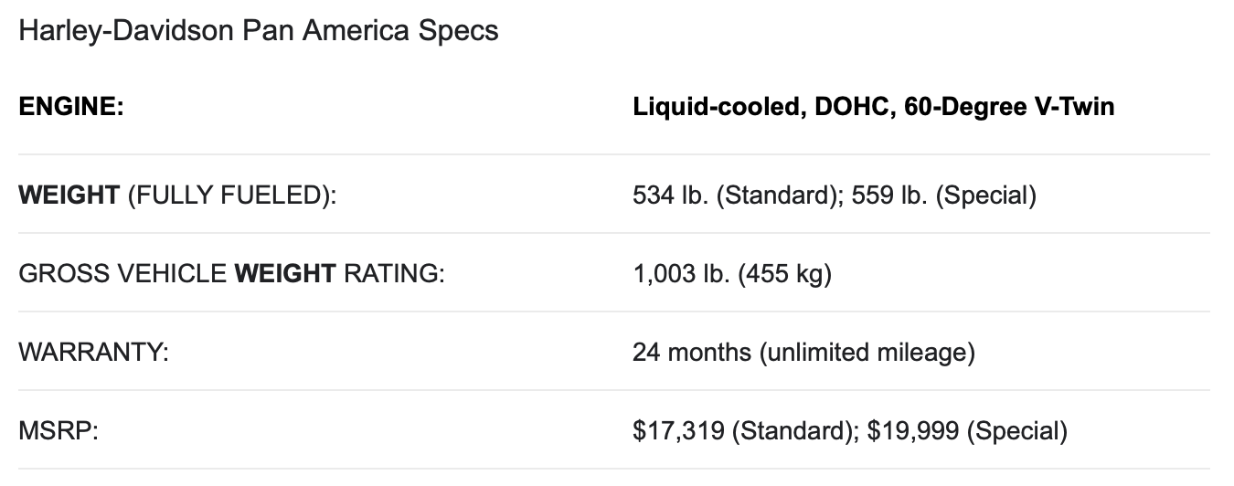Click the MSRP row label

click(59, 431)
